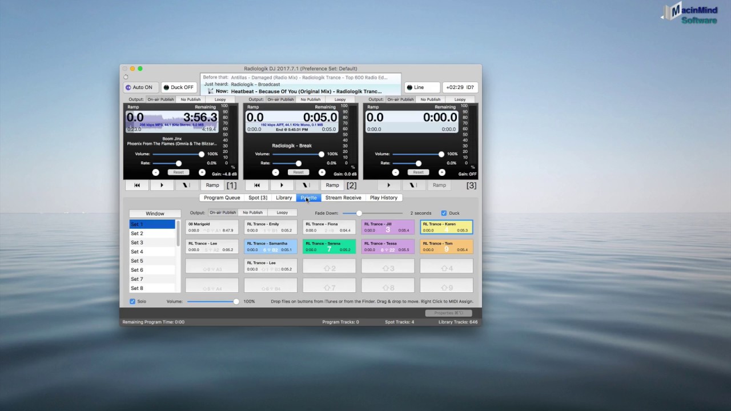Screen dimensions: 731x411
Task: Select No Publish output for the palette
Action: coord(252,212)
